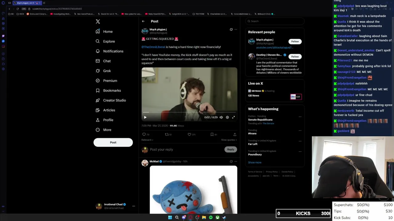Follow Destiny | Steven Bo...

coord(295,56)
